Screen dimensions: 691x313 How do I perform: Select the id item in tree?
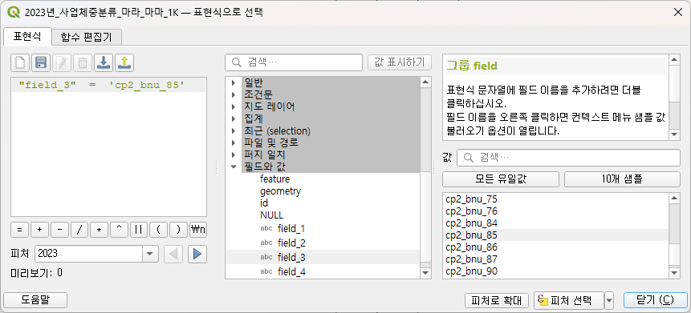click(264, 203)
